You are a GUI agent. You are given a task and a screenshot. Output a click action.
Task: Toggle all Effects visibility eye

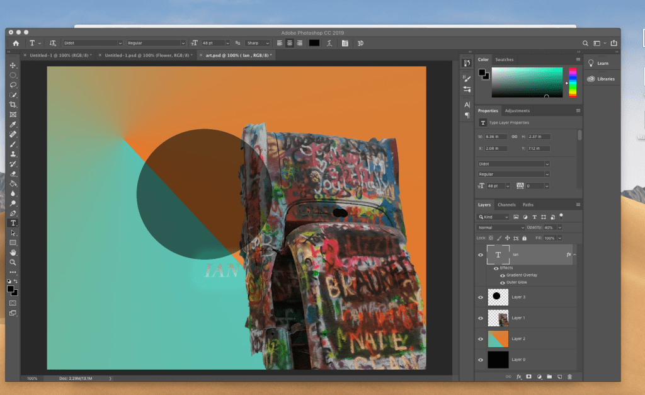tap(496, 268)
